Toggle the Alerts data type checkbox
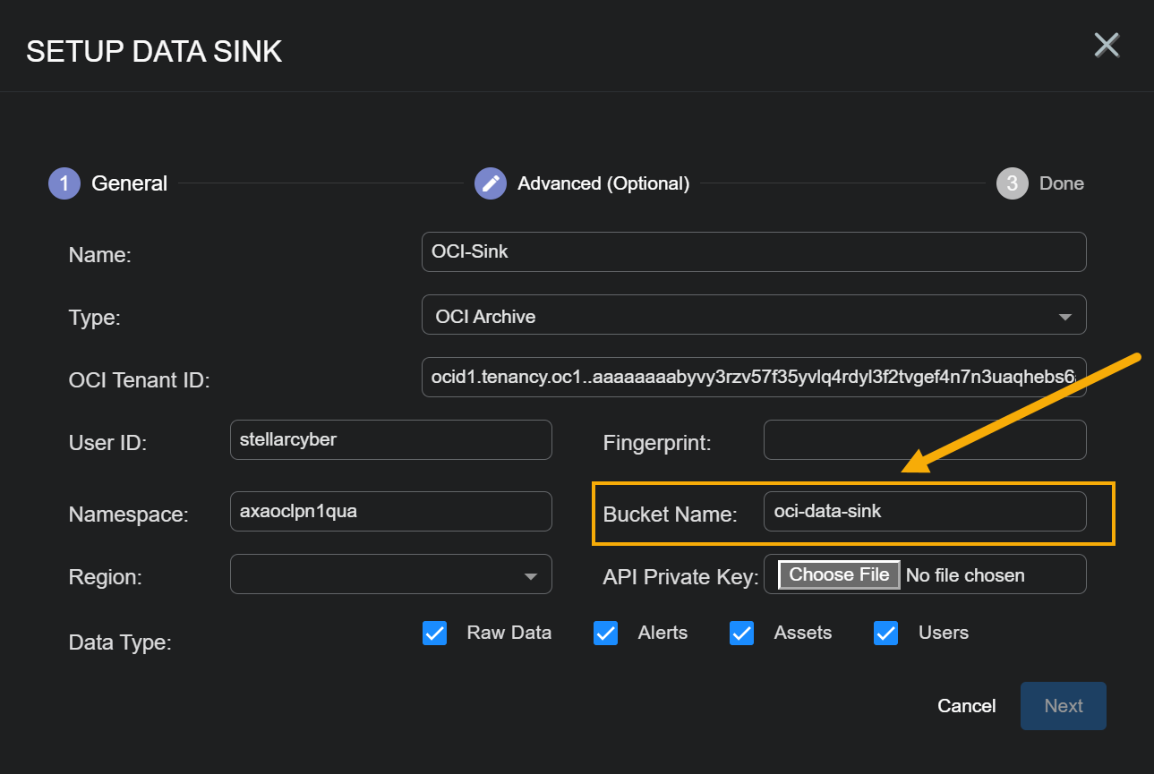The image size is (1154, 774). click(605, 634)
